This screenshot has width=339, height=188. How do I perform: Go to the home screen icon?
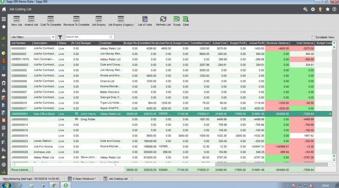point(4,9)
